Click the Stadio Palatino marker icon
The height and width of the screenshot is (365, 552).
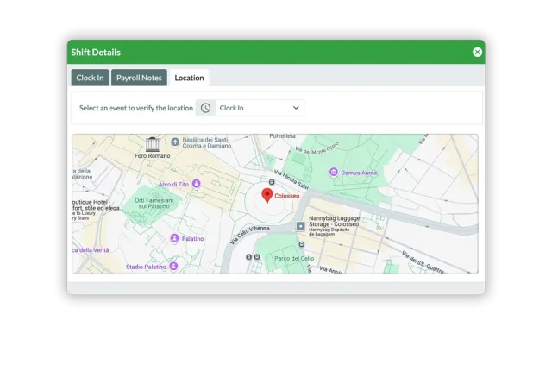[x=173, y=266]
